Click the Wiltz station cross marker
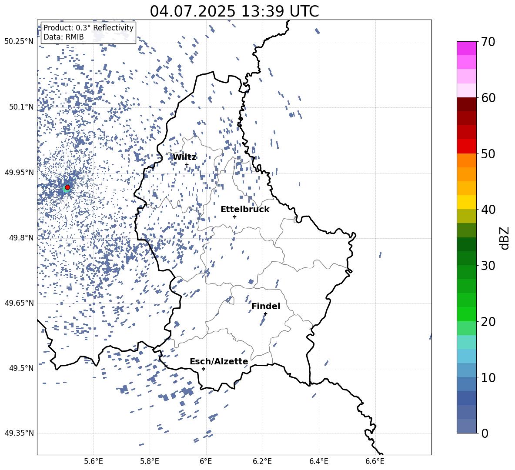 point(187,164)
